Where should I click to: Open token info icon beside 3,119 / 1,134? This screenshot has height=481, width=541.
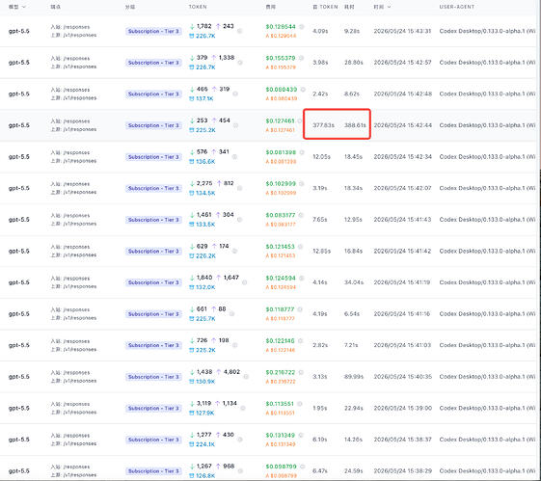coord(243,409)
